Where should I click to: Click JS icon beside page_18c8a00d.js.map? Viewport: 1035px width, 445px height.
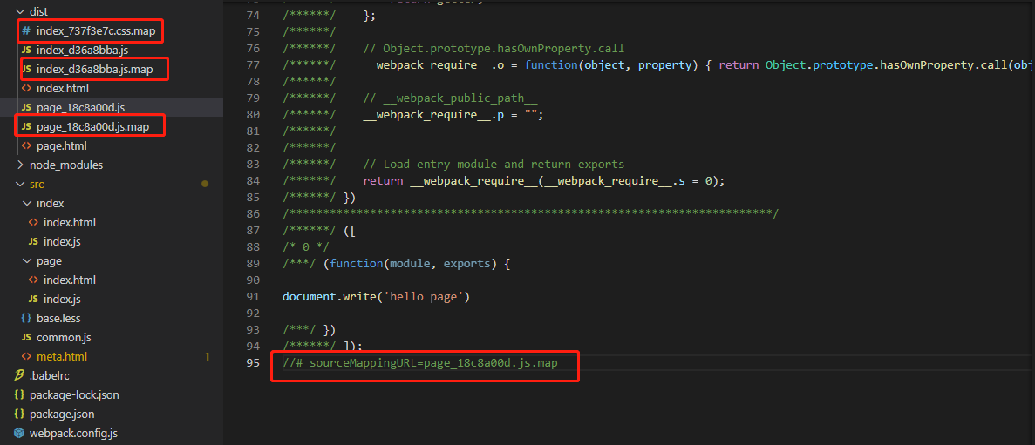[26, 126]
